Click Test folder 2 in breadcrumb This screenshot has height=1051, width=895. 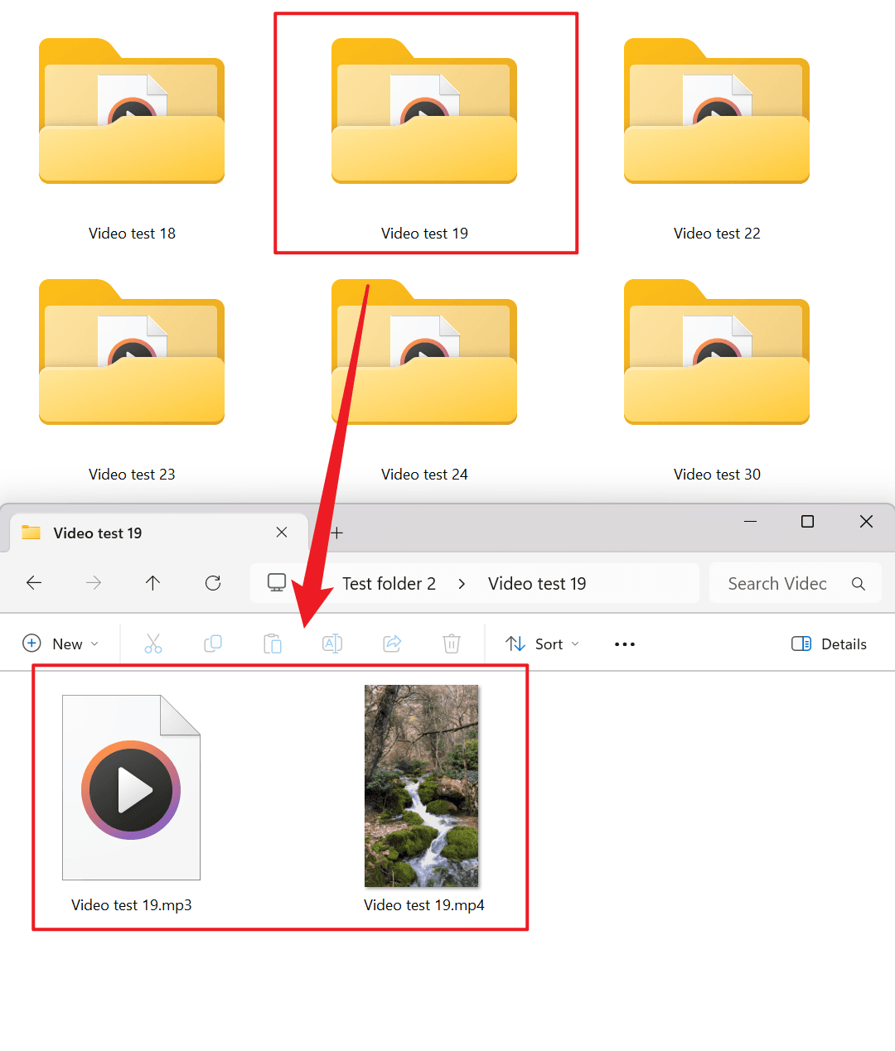[389, 584]
